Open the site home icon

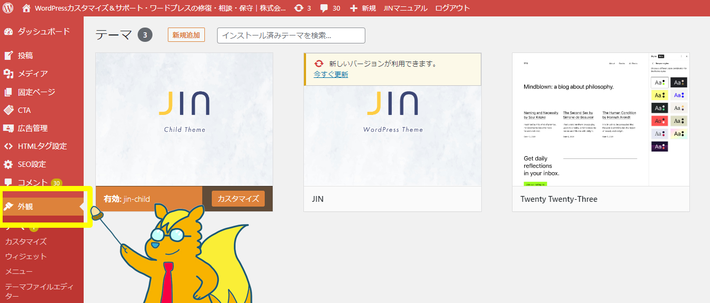pos(26,8)
